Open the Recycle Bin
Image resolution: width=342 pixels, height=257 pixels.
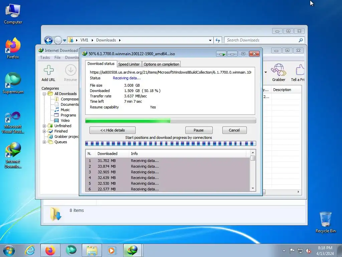325,222
